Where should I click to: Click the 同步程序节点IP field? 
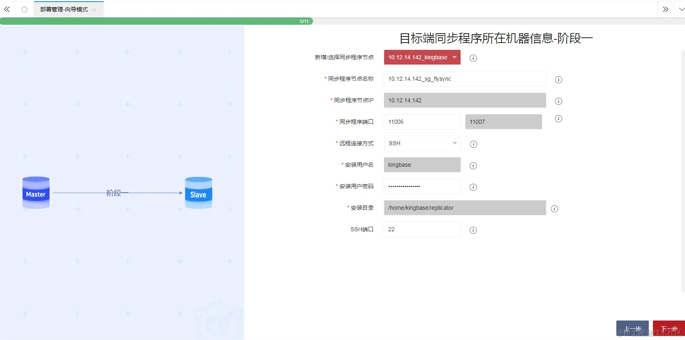465,100
